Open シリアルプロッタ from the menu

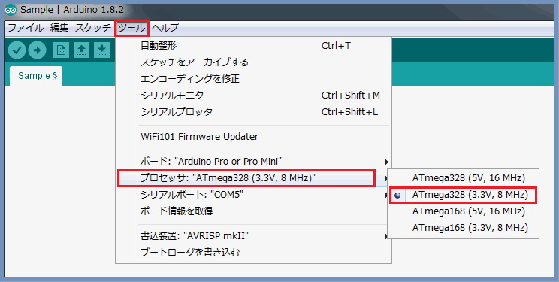click(253, 112)
